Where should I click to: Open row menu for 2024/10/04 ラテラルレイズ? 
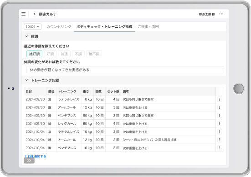coord(220,131)
